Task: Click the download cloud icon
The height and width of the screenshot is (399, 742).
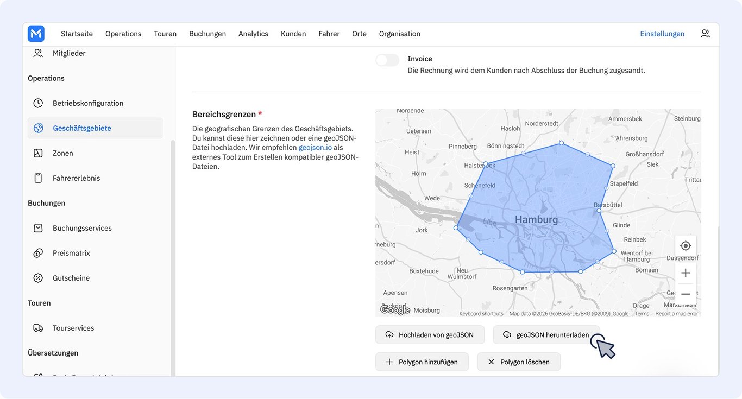Action: [x=507, y=335]
